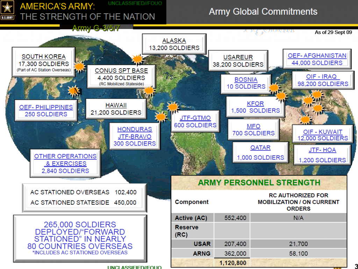This screenshot has width=358, height=269.
Task: Open the USAREUR label link
Action: [x=238, y=57]
